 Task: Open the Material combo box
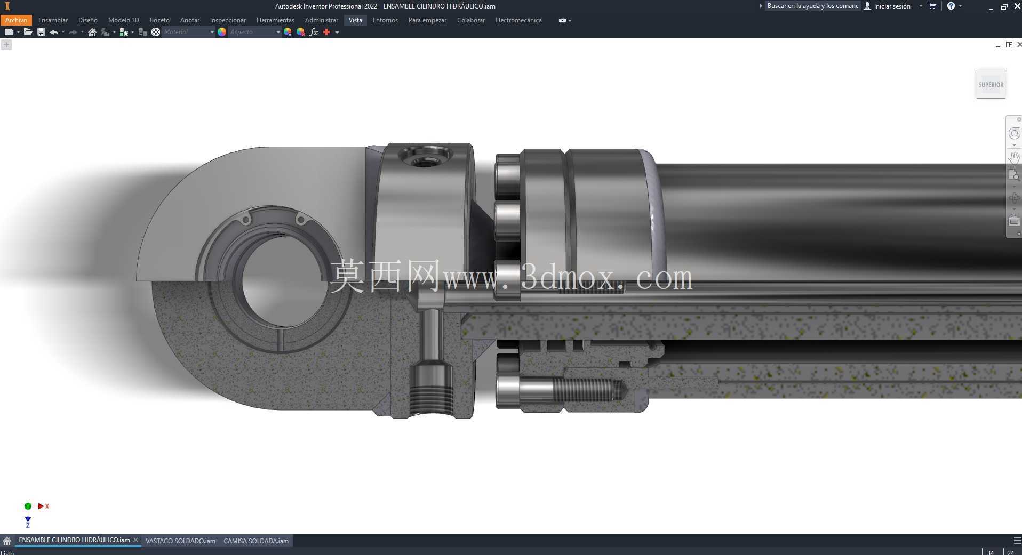coord(188,32)
